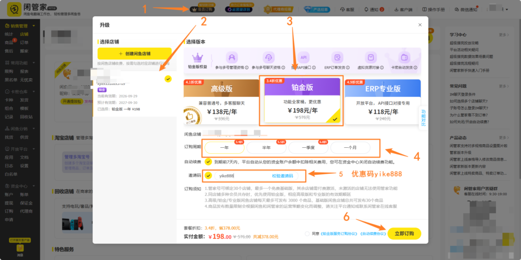Open the 功能对比 side tab
521x260 pixels.
[423, 118]
